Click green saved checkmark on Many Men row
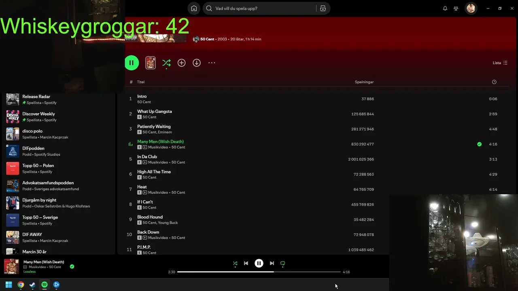Viewport: 518px width, 291px height. (x=479, y=144)
